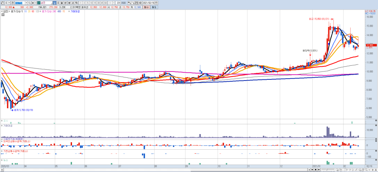This screenshot has height=172, width=378.
Task: Click the stop button in replay controls
Action: click(315, 170)
